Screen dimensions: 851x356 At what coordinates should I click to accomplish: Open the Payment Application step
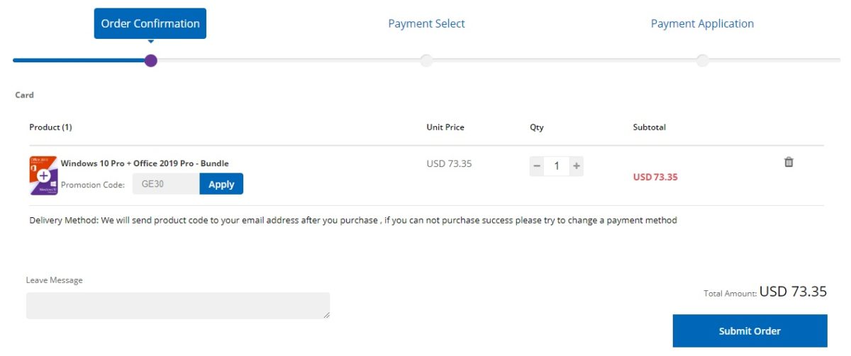coord(702,23)
